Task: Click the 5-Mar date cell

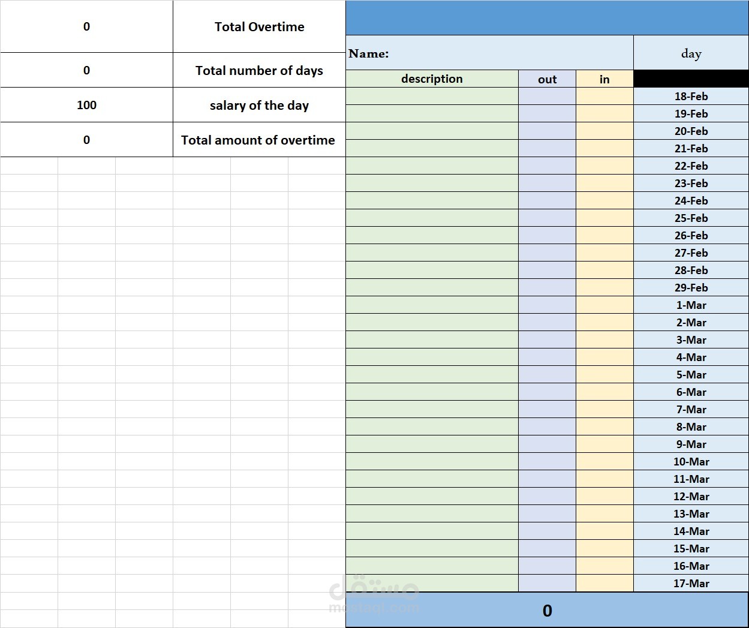Action: click(x=691, y=374)
